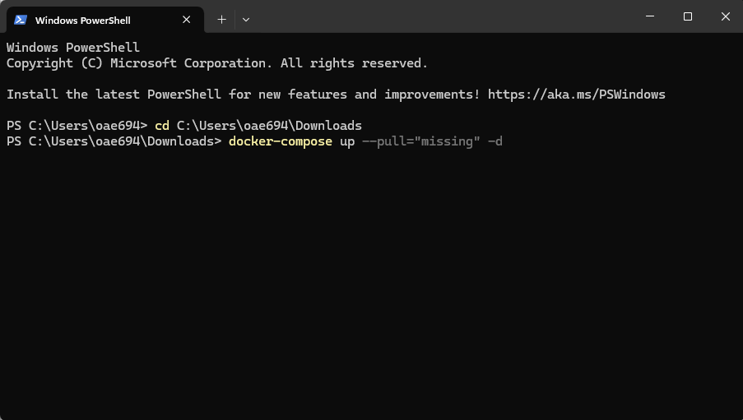Open the aka.ms/PSWindows link
This screenshot has height=420, width=743.
point(576,95)
